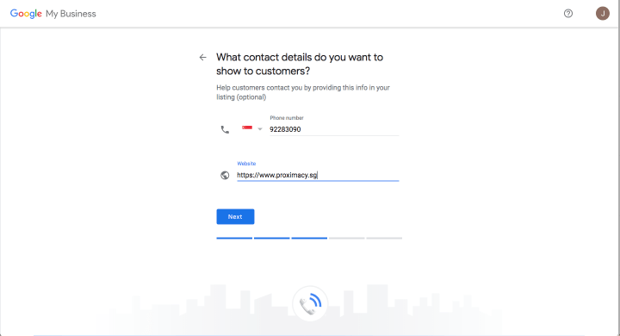
Task: Click the phone handset icon beside number field
Action: pos(225,129)
